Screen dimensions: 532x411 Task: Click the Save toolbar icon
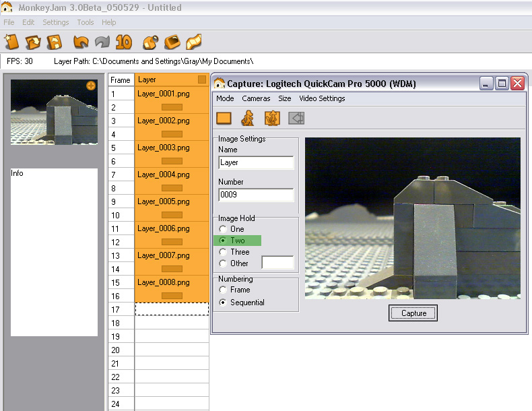point(54,42)
